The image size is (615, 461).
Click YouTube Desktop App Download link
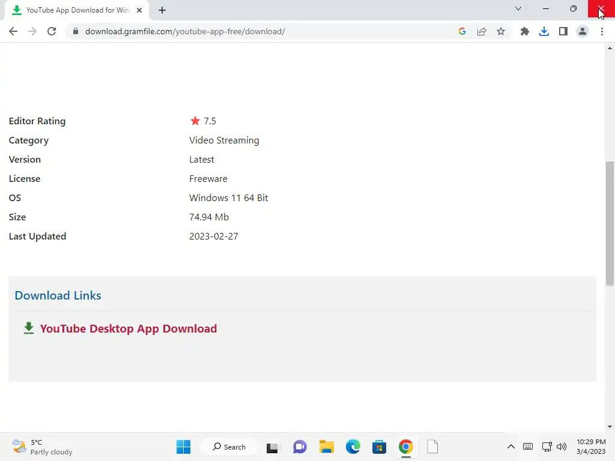pyautogui.click(x=129, y=328)
